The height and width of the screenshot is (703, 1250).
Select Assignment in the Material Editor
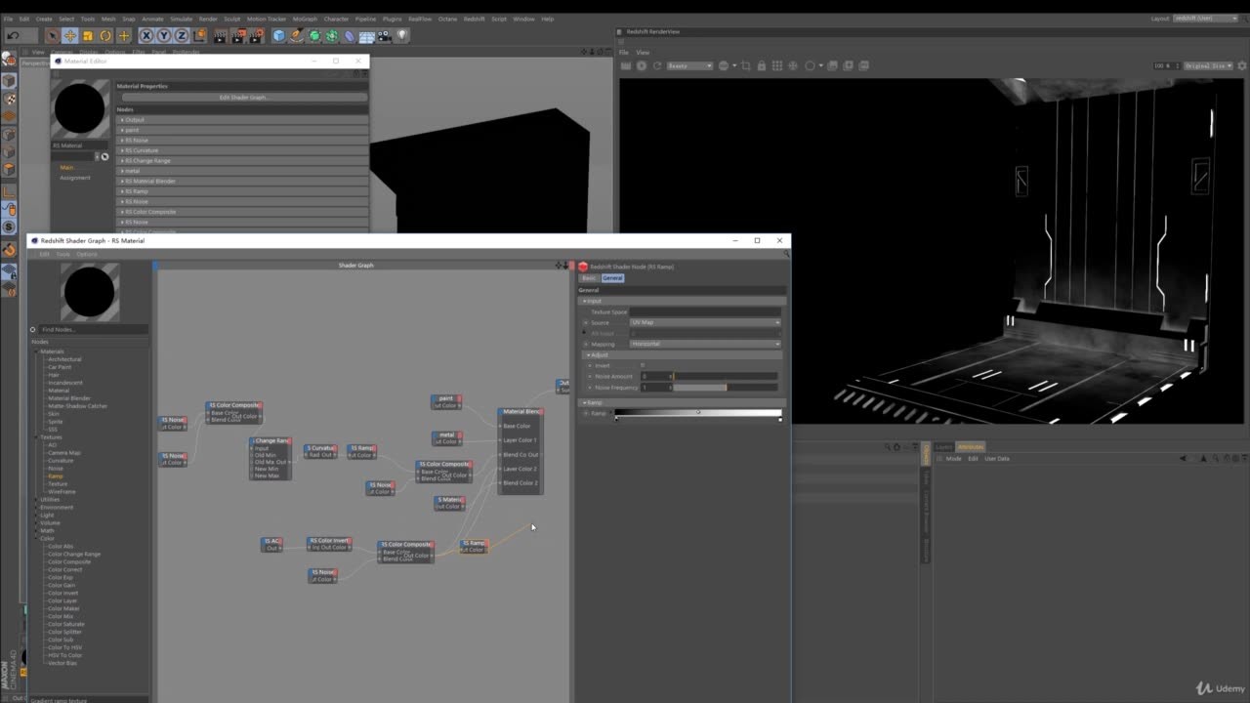click(x=74, y=178)
